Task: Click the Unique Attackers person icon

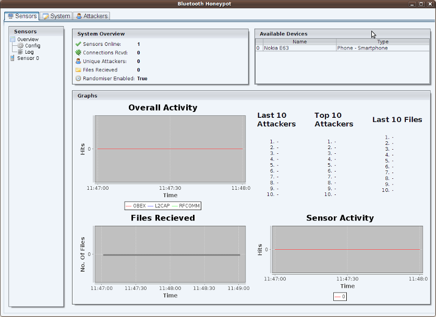Action: (78, 62)
